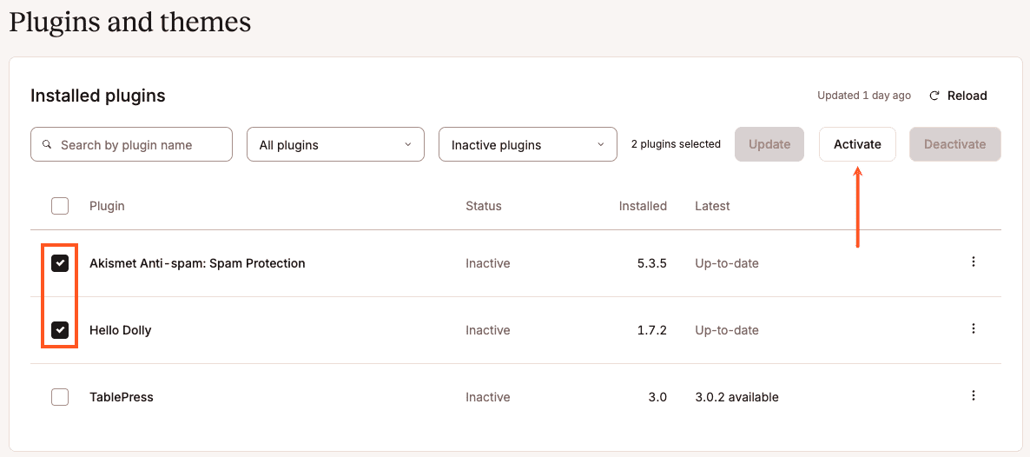Click the Reload circular arrow icon

coord(934,96)
